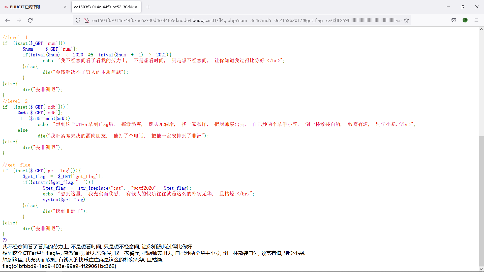Viewport: 484px width, 272px height.
Task: Bookmark this page with star icon
Action: pos(406,20)
